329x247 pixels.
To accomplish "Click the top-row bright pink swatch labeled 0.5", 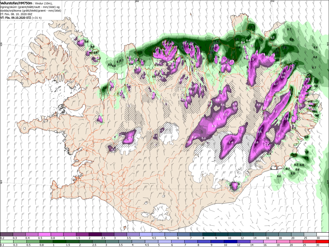I will point(44,234).
